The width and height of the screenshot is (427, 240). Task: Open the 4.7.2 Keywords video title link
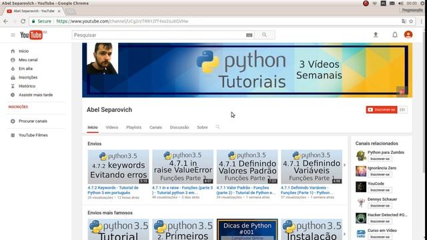[113, 190]
